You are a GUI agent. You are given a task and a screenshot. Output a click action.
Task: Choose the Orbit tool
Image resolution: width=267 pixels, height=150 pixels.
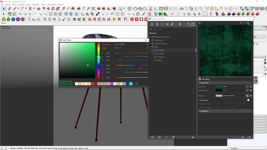coord(79,8)
